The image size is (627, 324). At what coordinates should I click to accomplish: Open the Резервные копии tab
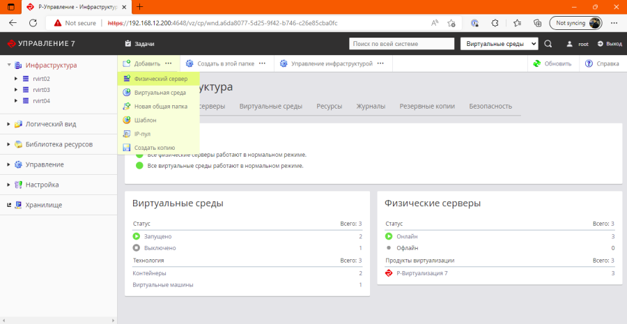pos(426,107)
